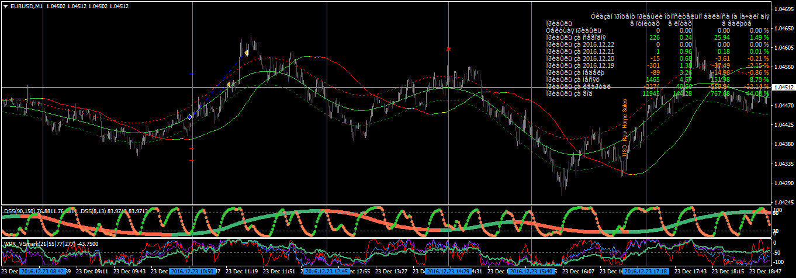Click the 23 Dec 11:51 time label
796x278 pixels.
coord(281,272)
